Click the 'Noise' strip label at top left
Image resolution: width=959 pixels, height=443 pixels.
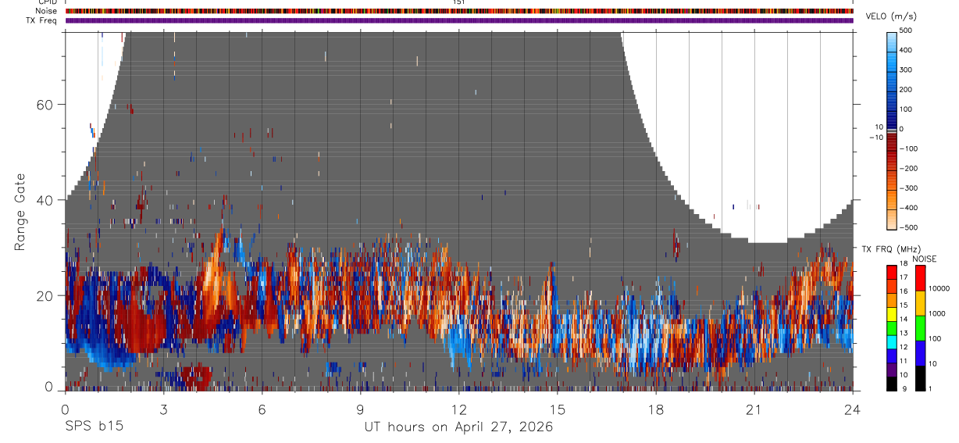click(47, 11)
